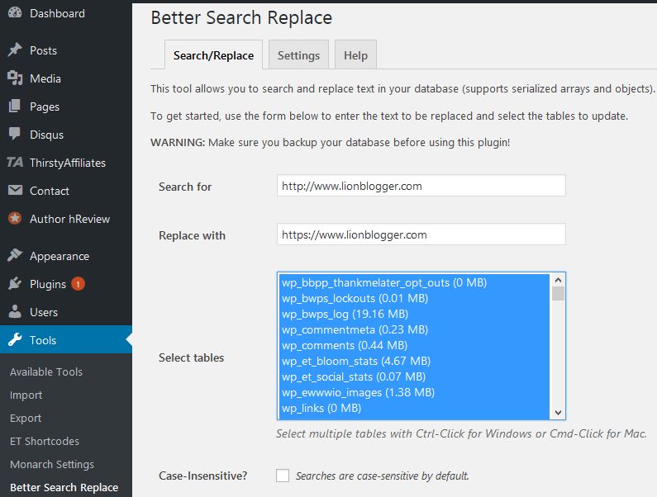Click the Search for input field
The image size is (657, 497).
[421, 186]
